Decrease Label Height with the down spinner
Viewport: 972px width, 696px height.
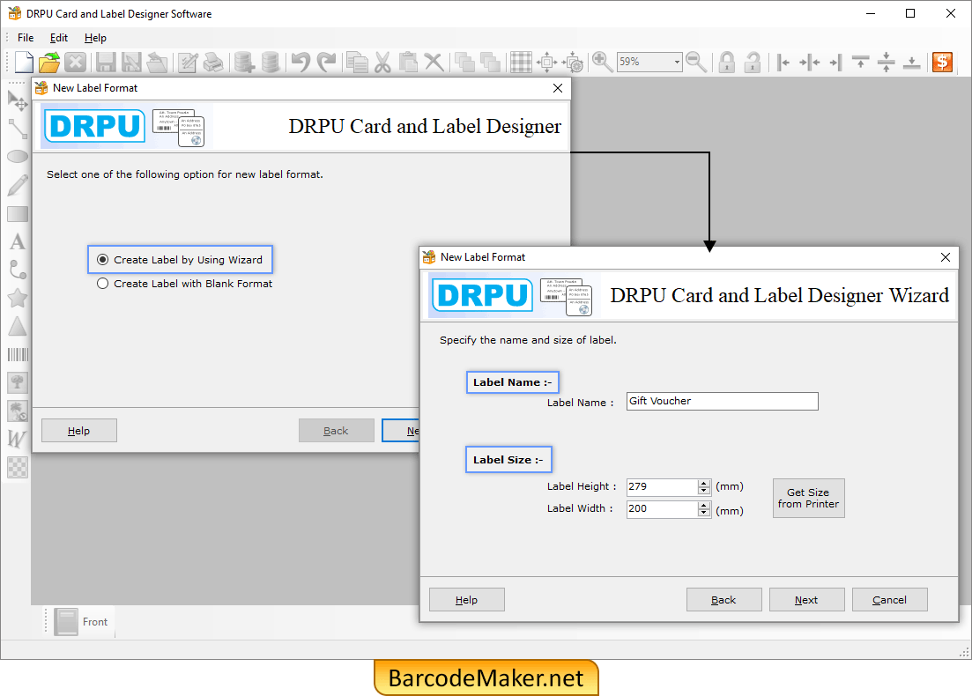tap(703, 491)
